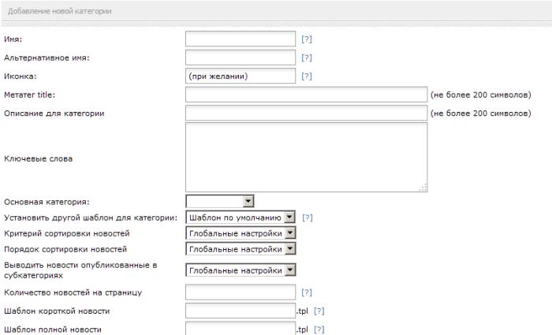This screenshot has height=335, width=552.
Task: Click Количество новостей на страницу input
Action: 241,292
